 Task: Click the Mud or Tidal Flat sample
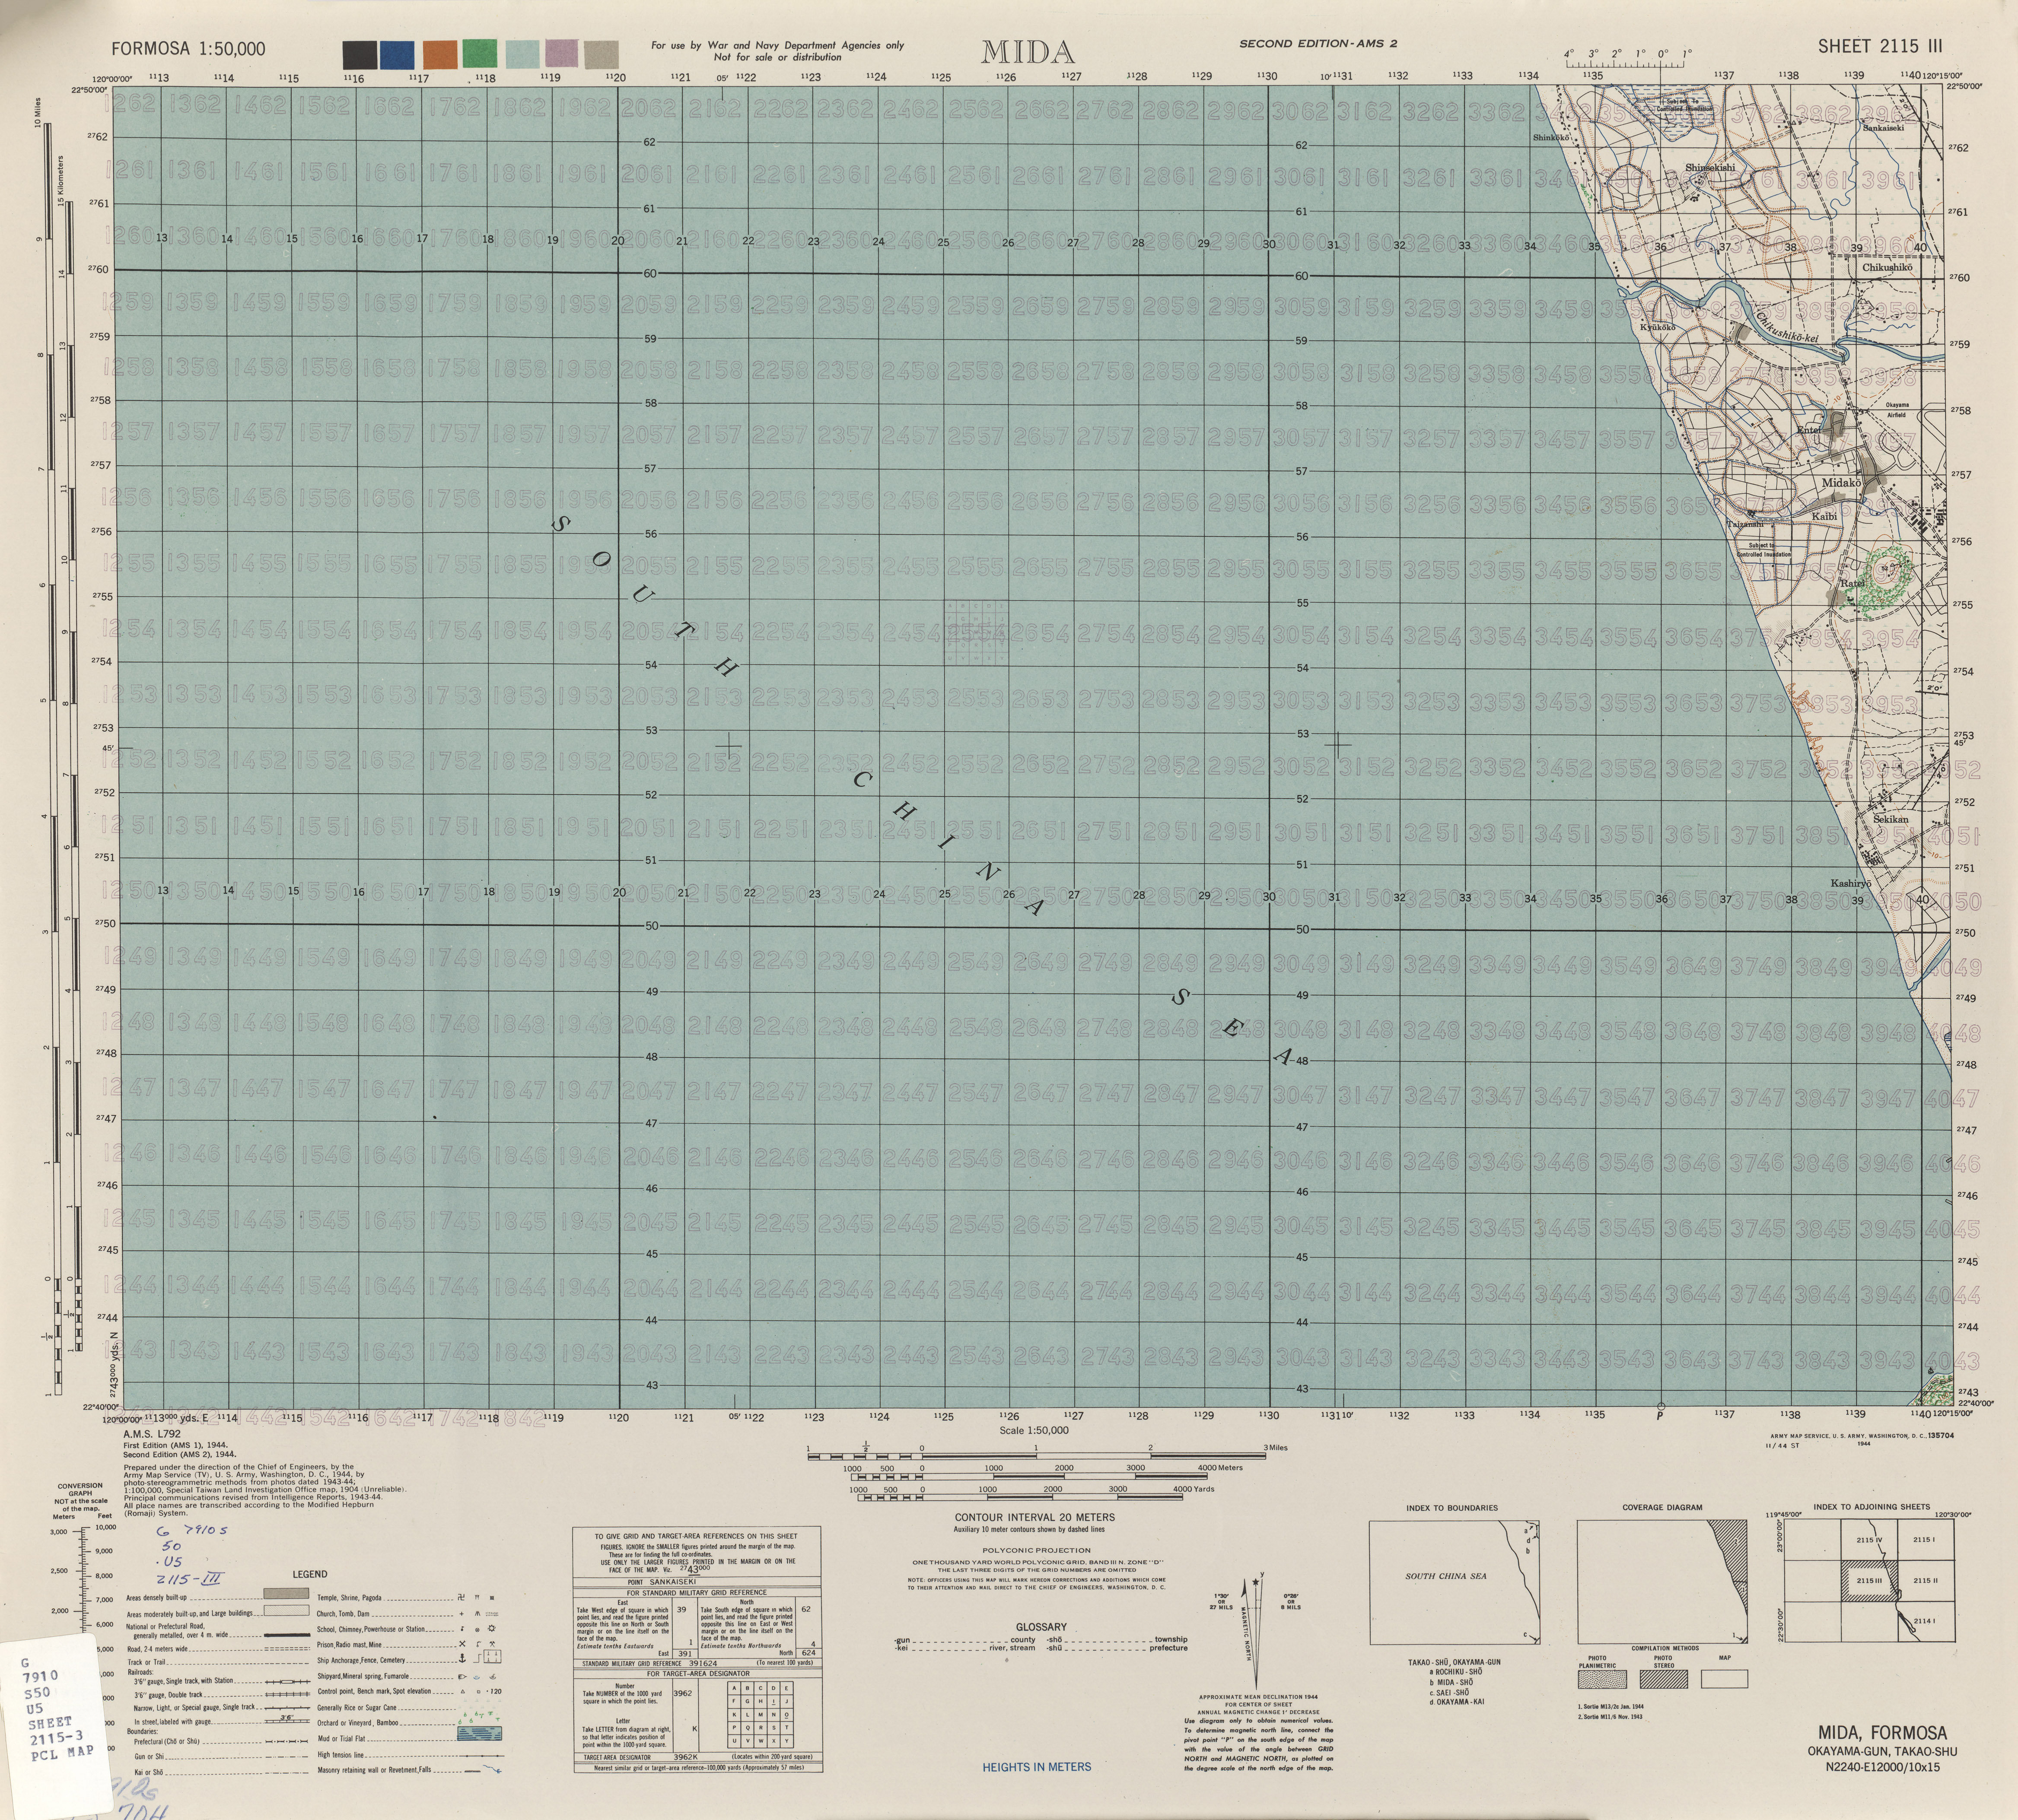coord(480,1734)
